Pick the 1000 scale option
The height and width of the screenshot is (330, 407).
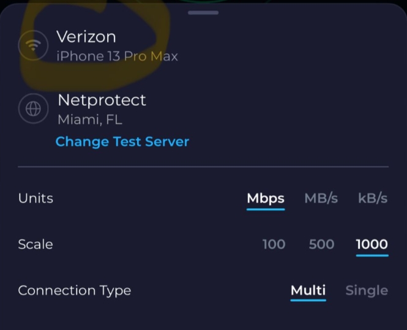[x=372, y=244]
